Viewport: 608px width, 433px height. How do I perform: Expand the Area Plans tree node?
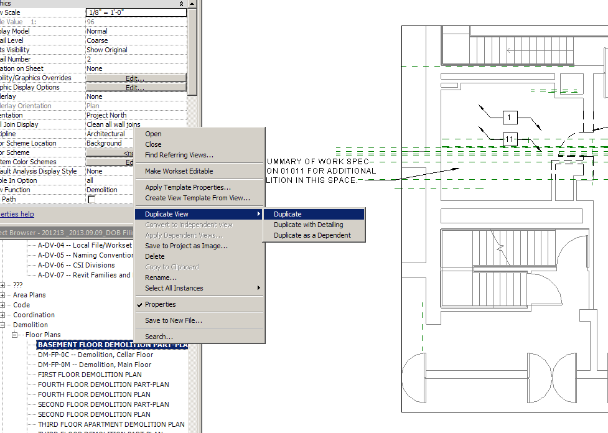pyautogui.click(x=4, y=295)
